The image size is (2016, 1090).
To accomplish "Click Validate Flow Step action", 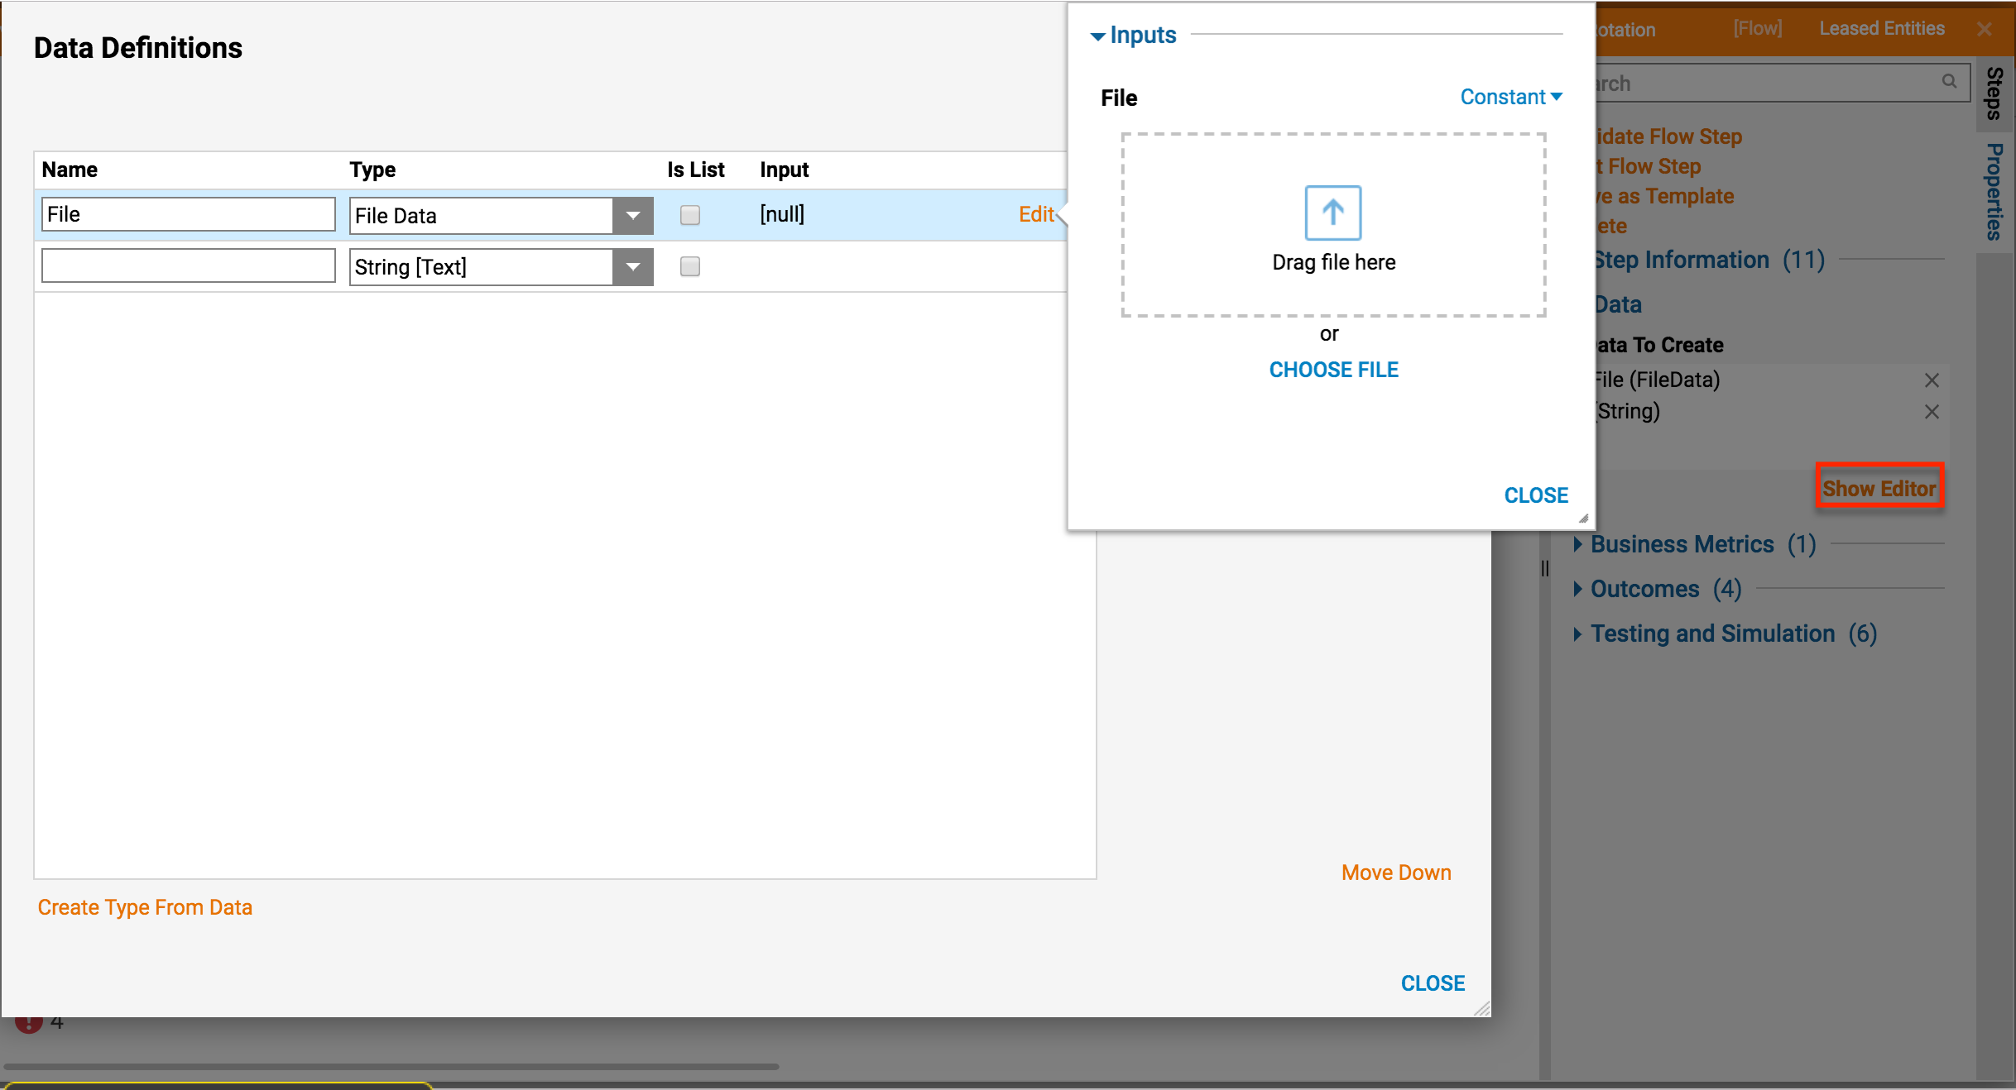I will pyautogui.click(x=1668, y=136).
